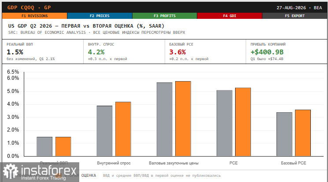The width and height of the screenshot is (328, 182).
Task: Click the 3.6% core PCE value
Action: (x=177, y=52)
